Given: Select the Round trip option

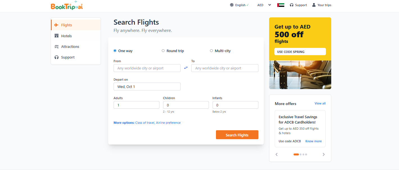Looking at the screenshot, I should point(163,51).
